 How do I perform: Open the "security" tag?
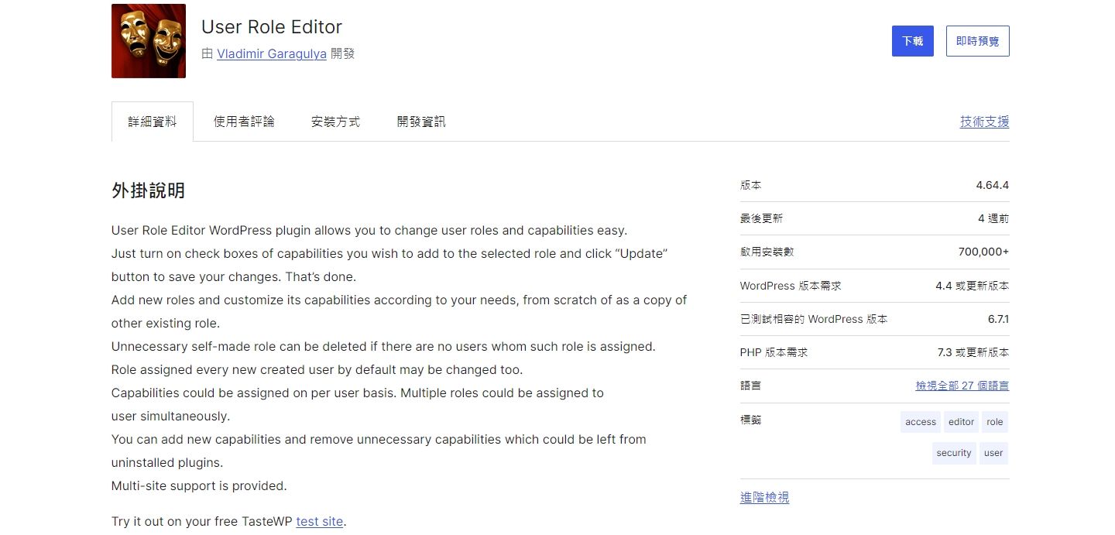953,453
